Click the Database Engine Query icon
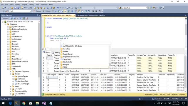188x106 pixels. click(x=35, y=8)
